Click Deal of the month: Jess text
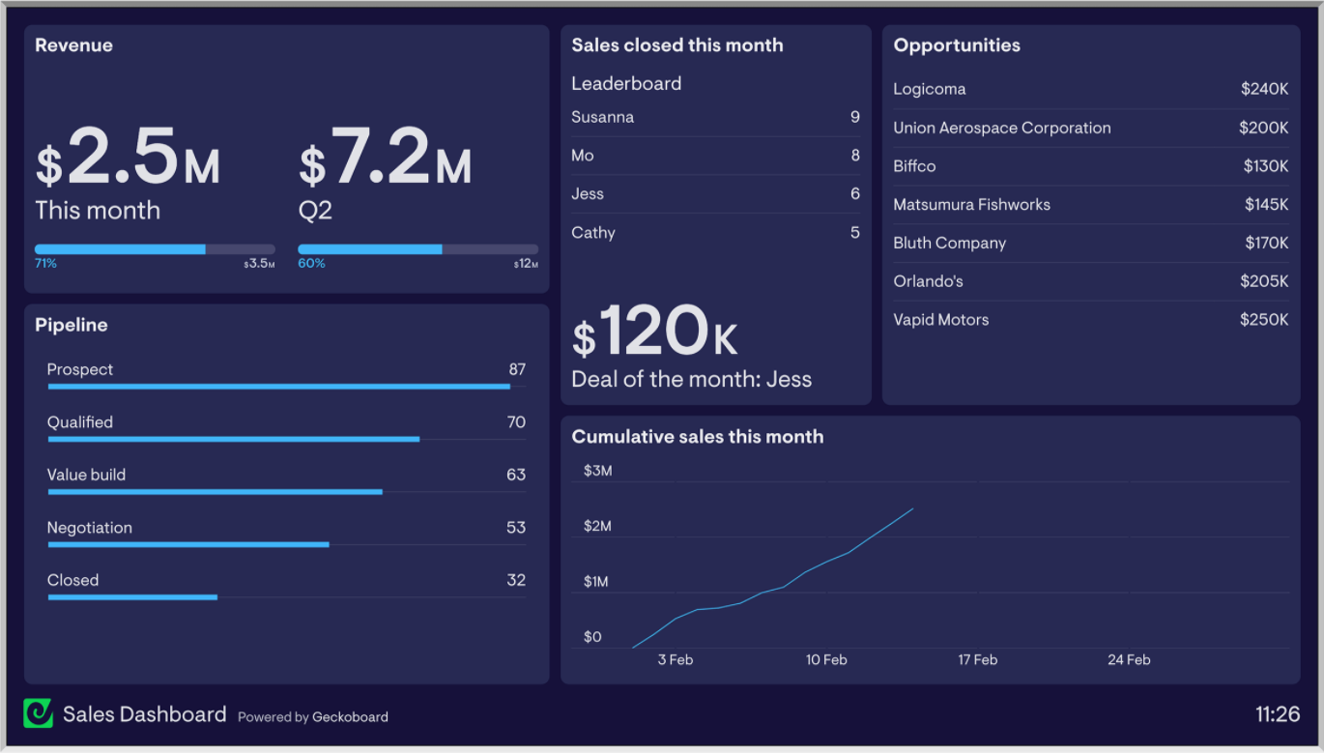 [x=691, y=379]
